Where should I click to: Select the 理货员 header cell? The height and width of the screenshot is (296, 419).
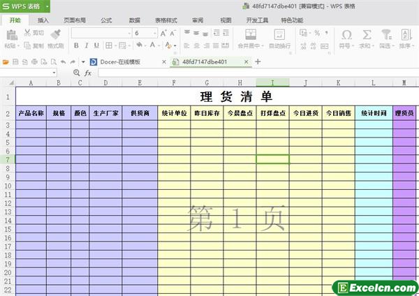click(404, 112)
